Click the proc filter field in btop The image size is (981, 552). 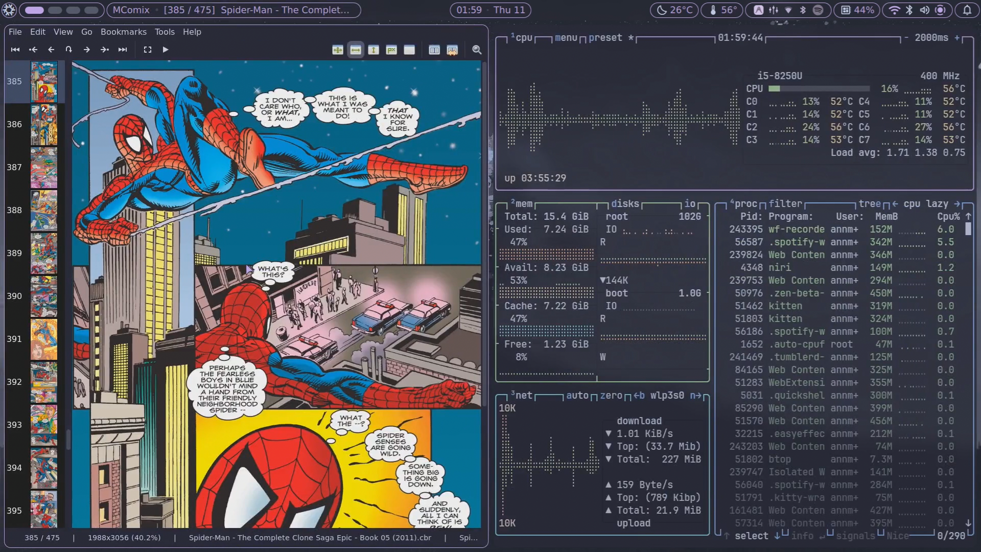(786, 204)
